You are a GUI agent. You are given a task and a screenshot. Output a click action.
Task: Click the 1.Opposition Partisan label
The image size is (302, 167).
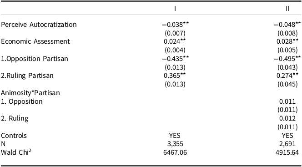coord(35,59)
